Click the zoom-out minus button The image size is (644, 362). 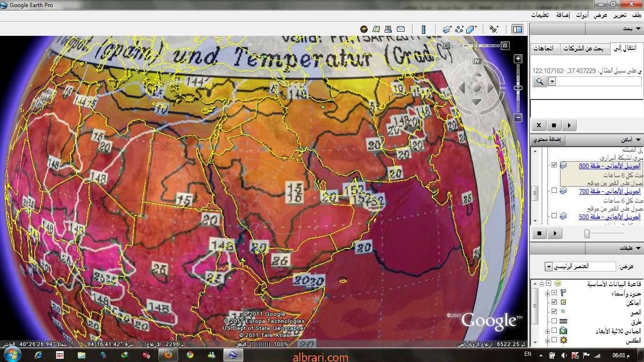pos(518,117)
